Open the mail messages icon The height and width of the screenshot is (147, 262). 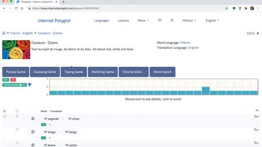pos(160,20)
